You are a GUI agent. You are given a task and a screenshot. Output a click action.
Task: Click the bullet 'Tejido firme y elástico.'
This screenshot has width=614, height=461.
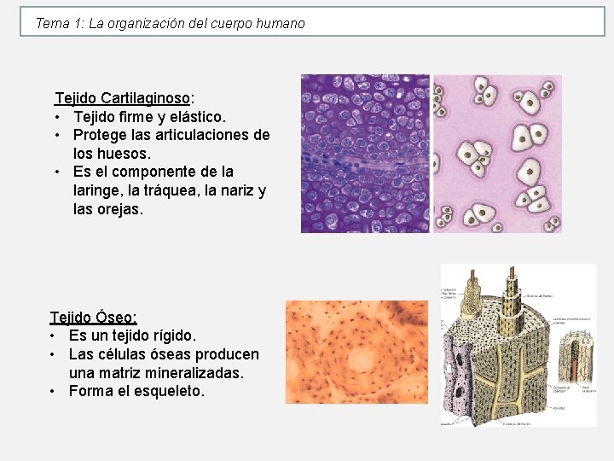click(150, 117)
